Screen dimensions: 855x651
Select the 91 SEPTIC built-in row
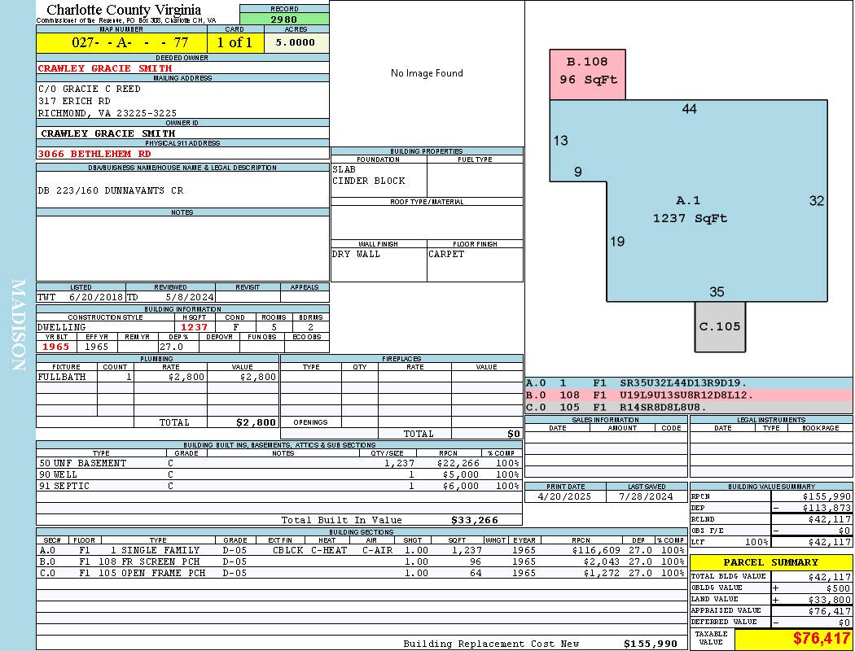point(278,486)
